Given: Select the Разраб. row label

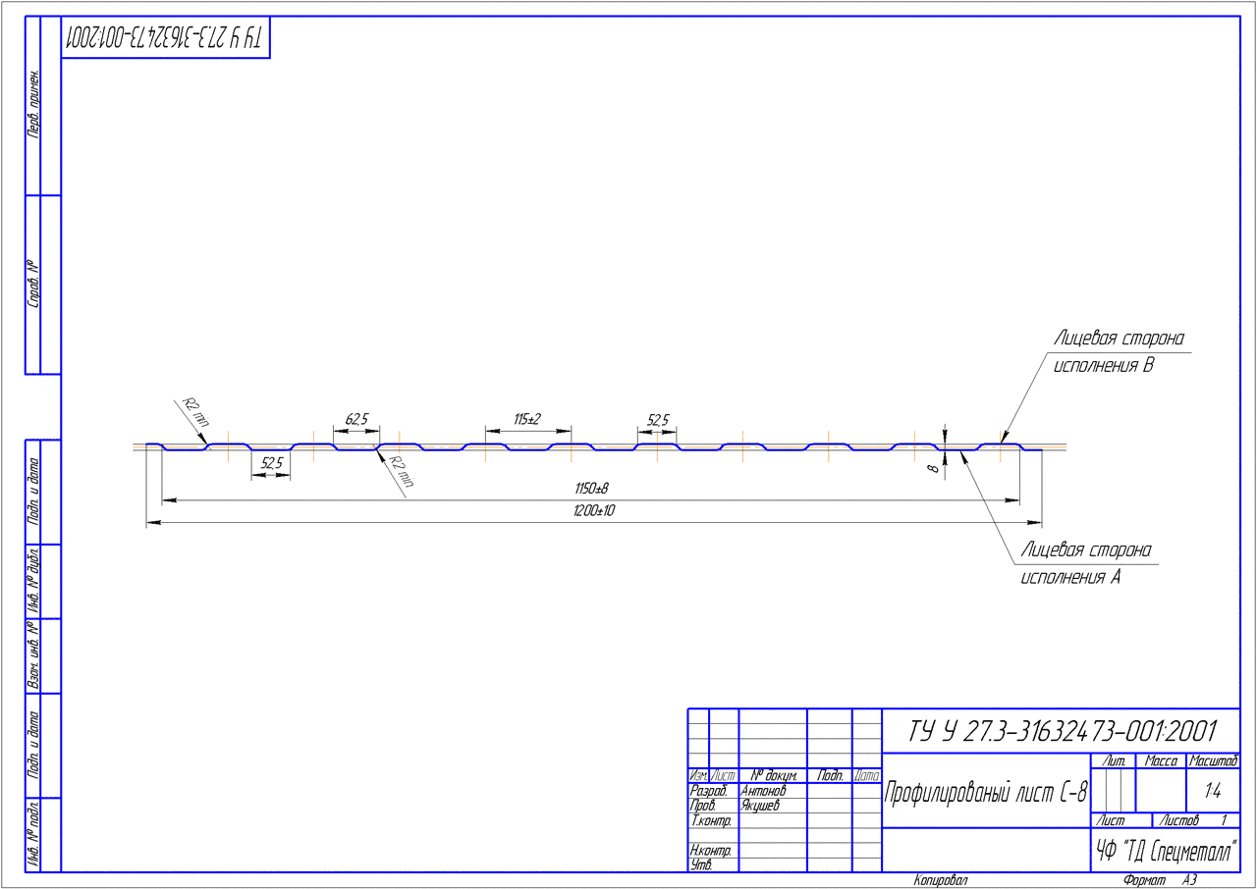Looking at the screenshot, I should tap(709, 790).
